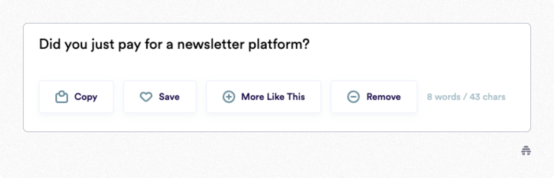Viewport: 554px width, 178px height.
Task: Save this headline to favorites
Action: click(x=160, y=97)
